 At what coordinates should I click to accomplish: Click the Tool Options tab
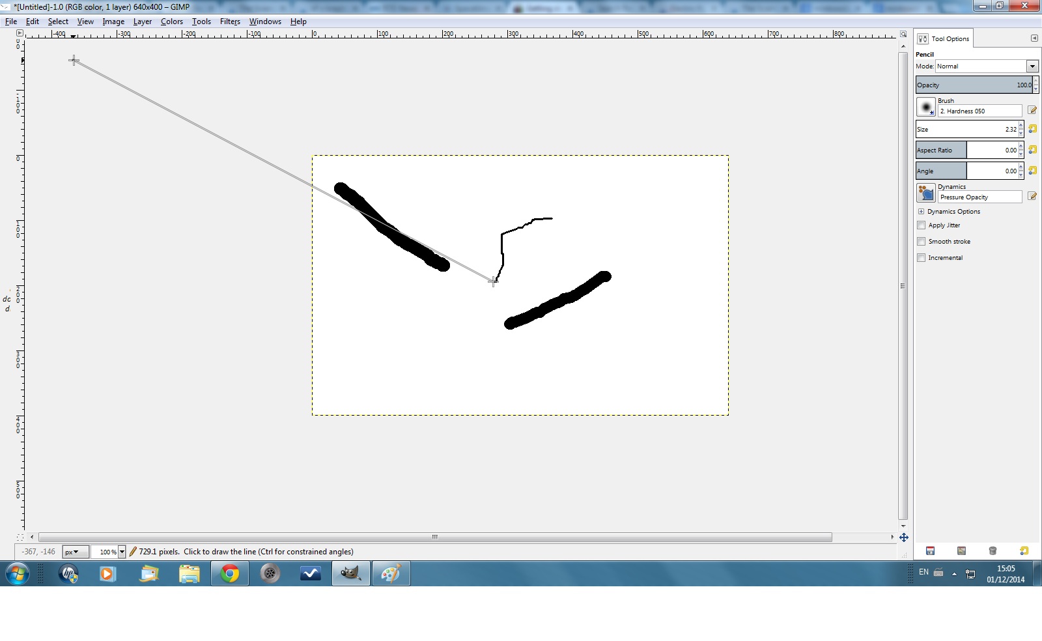tap(944, 38)
